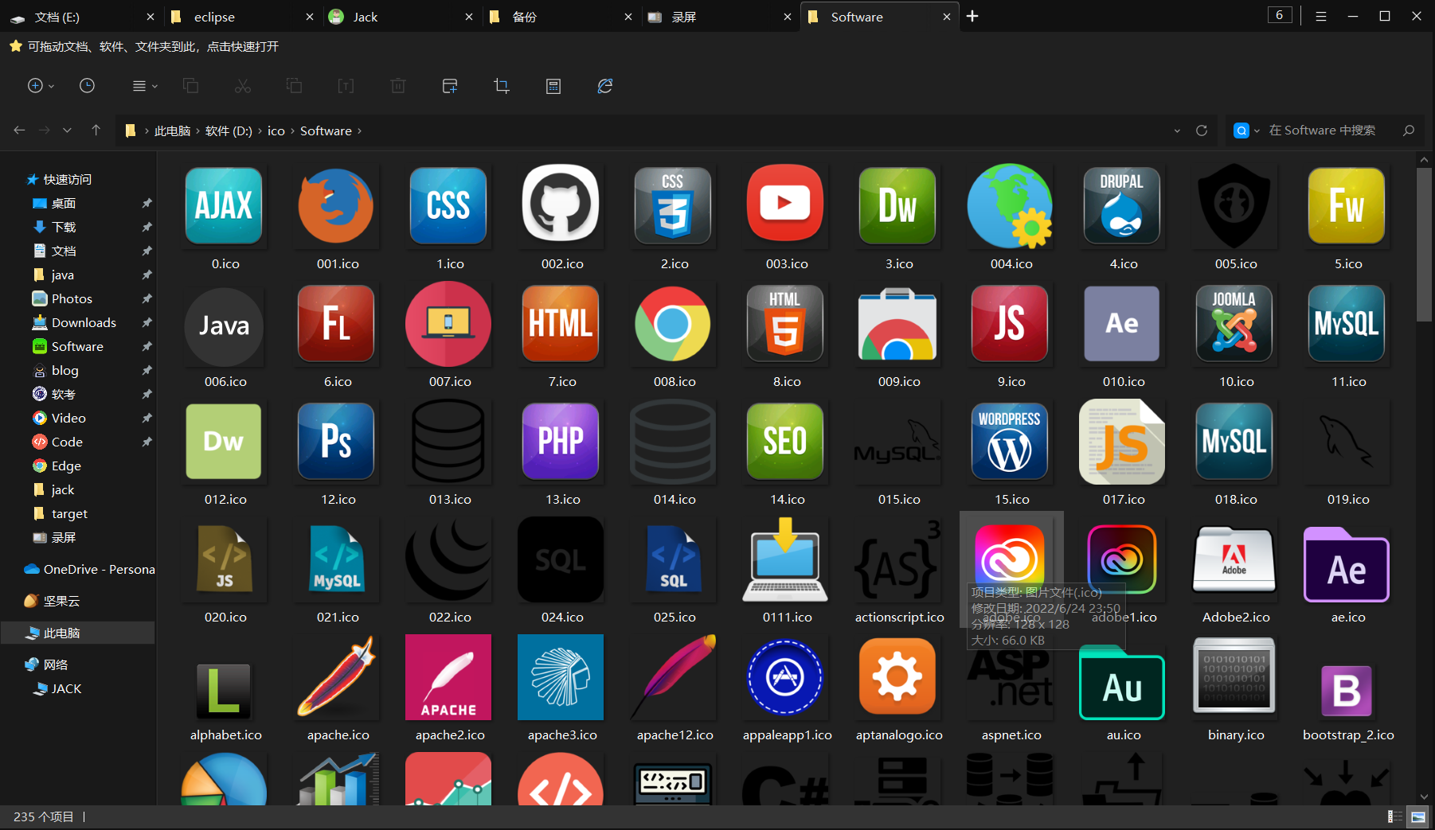Open the recent locations dropdown arrow
The height and width of the screenshot is (830, 1435).
[67, 131]
